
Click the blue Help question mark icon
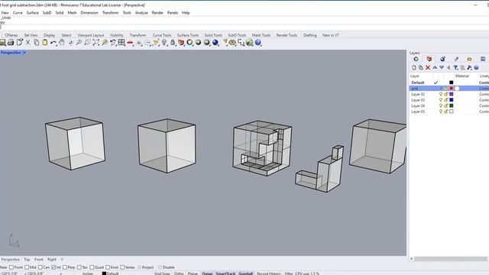pyautogui.click(x=258, y=43)
